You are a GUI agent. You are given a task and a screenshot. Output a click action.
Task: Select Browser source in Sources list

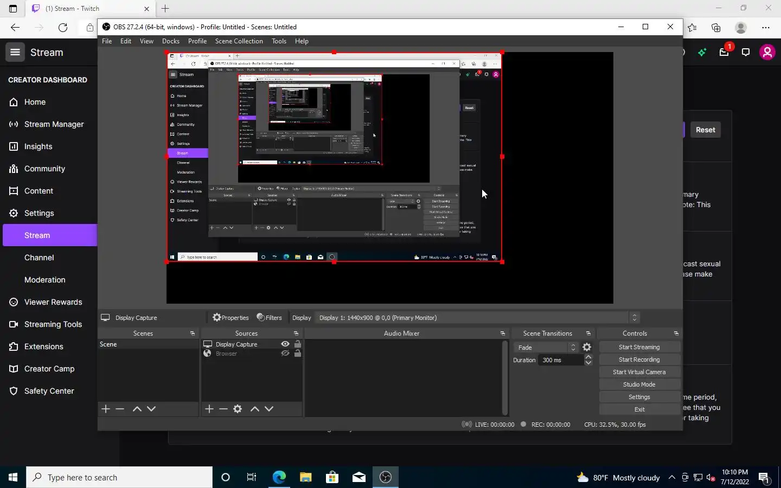tap(227, 354)
